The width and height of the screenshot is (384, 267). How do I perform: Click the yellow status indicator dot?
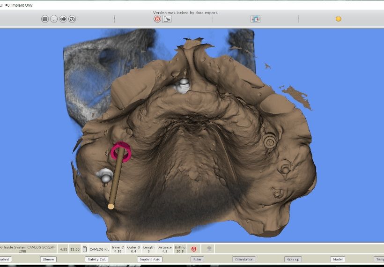point(339,19)
